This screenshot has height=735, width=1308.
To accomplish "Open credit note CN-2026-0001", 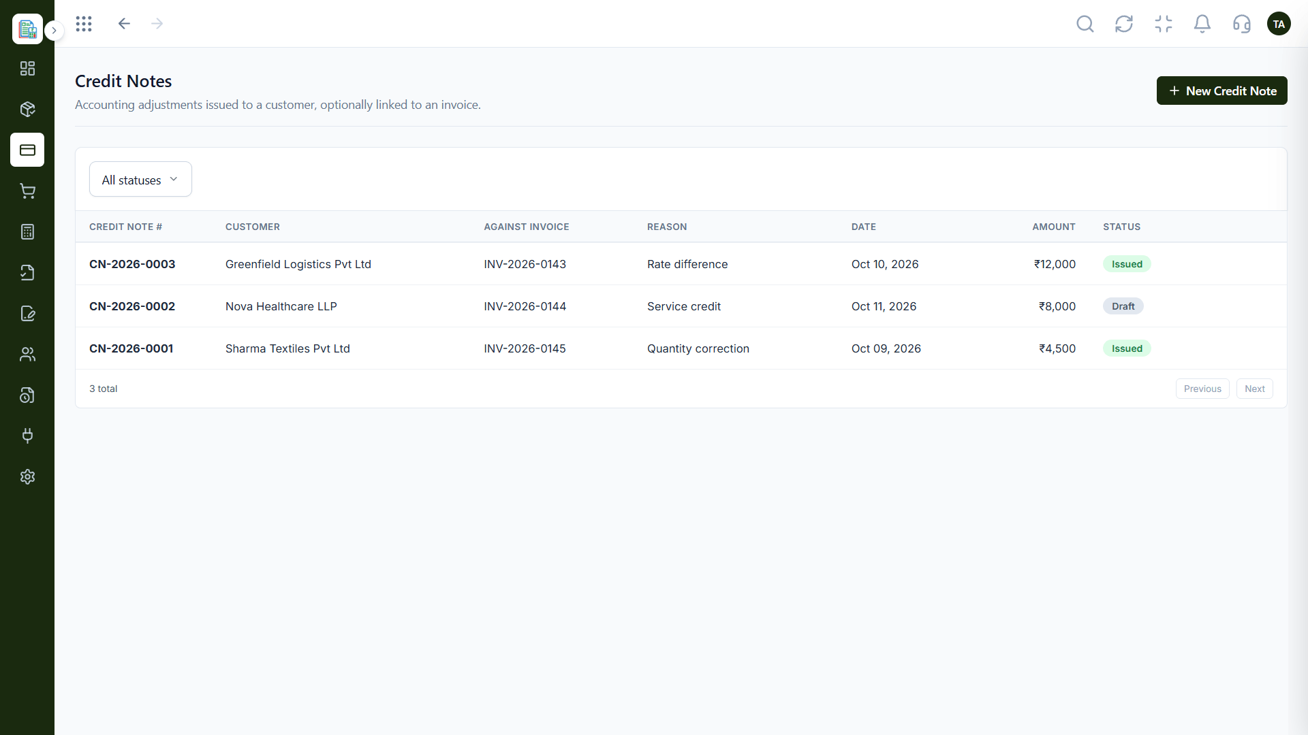I will 131,348.
